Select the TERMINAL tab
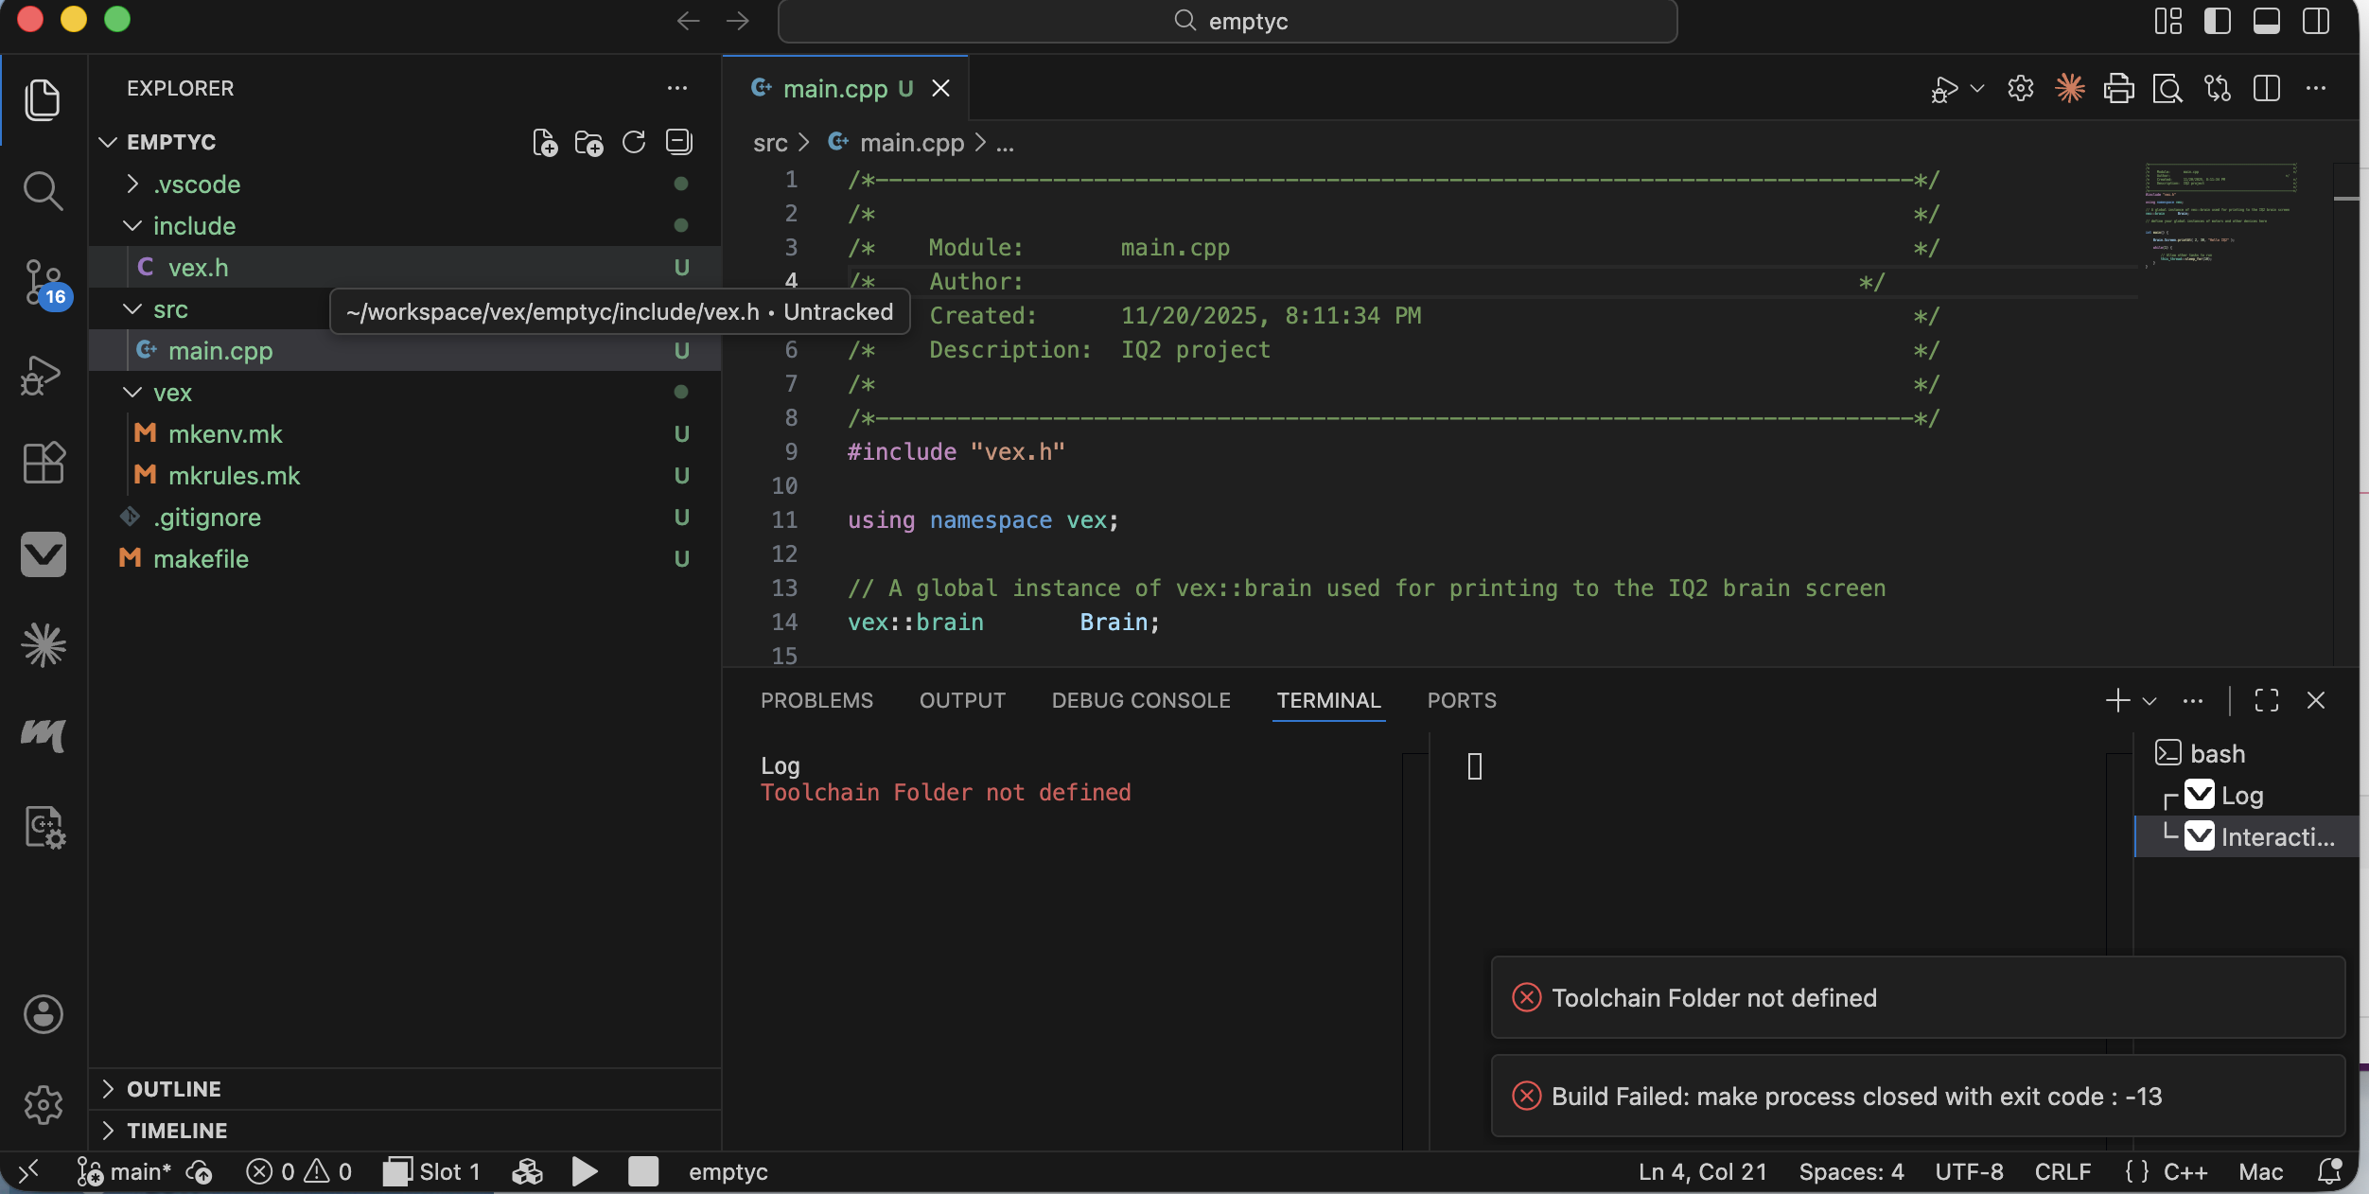The width and height of the screenshot is (2369, 1194). click(x=1328, y=701)
